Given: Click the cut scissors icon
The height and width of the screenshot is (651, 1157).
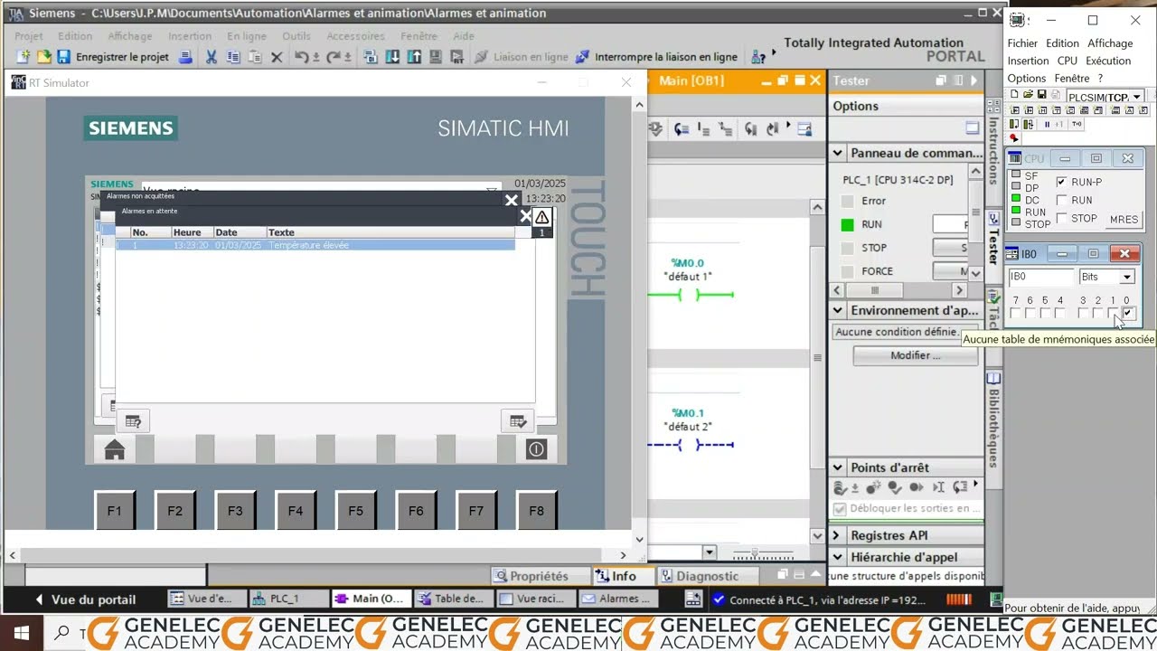Looking at the screenshot, I should pos(211,57).
